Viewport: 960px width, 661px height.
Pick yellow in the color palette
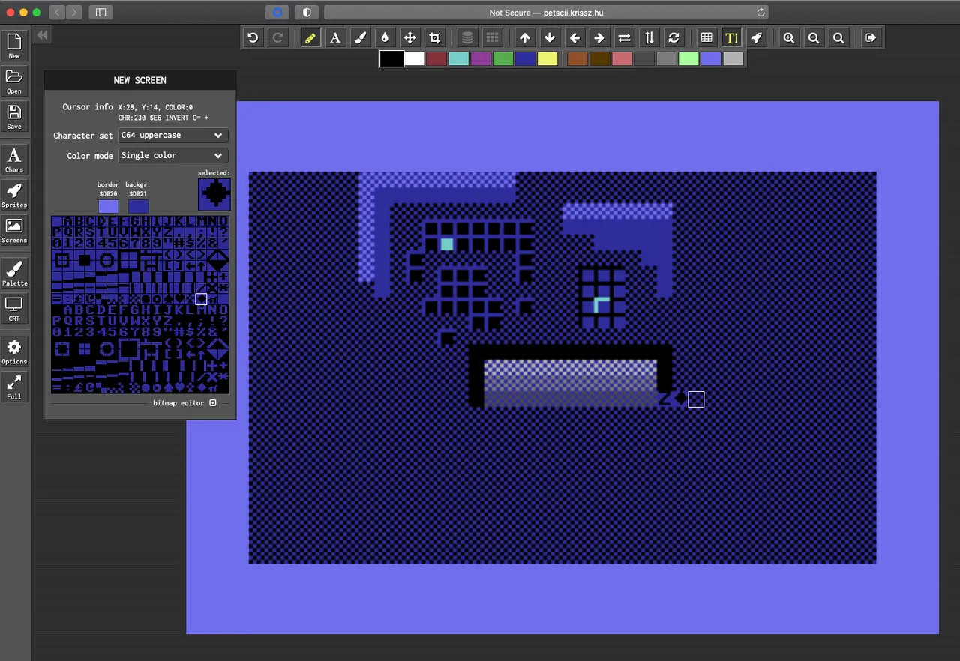click(x=547, y=59)
